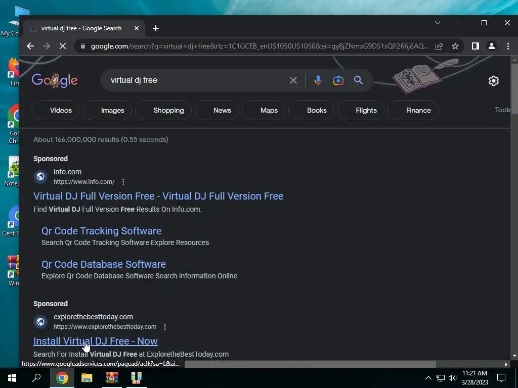Submit search using magnifier icon
518x388 pixels.
pyautogui.click(x=359, y=80)
